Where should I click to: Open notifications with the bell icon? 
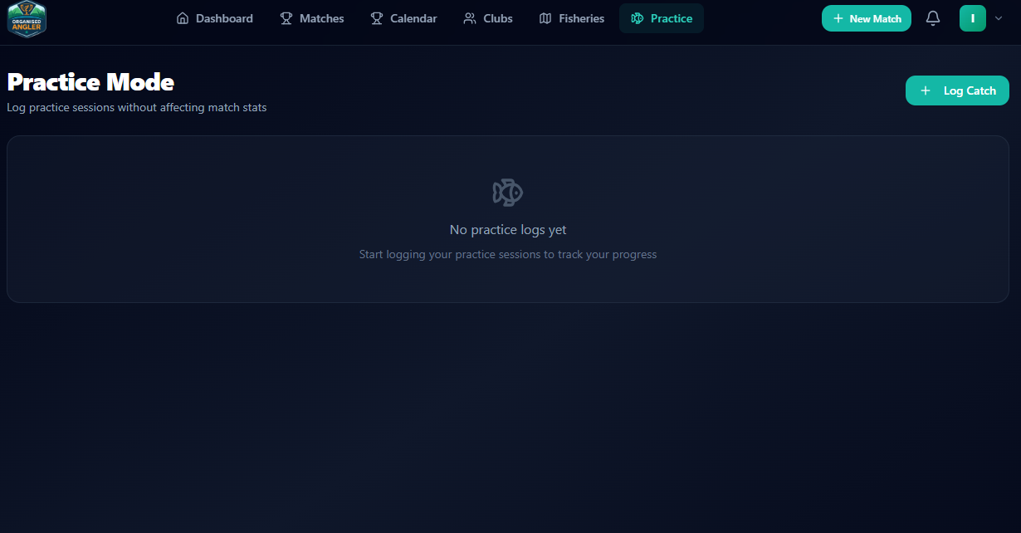tap(933, 18)
